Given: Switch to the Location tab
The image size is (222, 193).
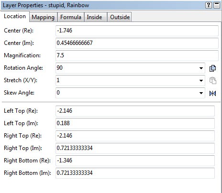Looking at the screenshot, I should 15,16.
